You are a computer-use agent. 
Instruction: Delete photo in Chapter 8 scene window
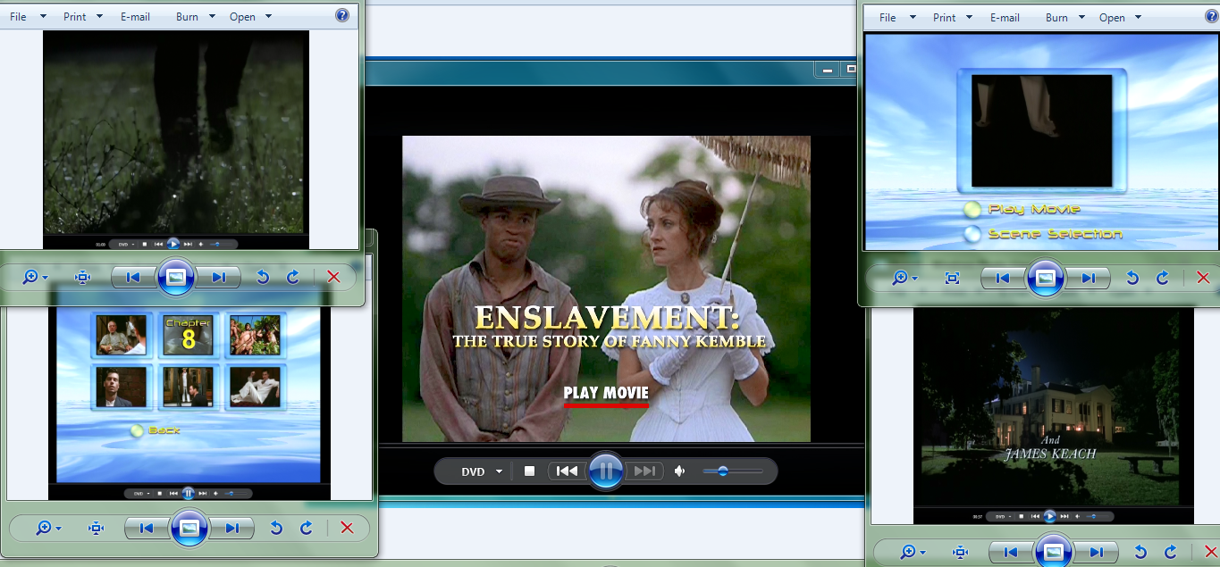coord(347,528)
